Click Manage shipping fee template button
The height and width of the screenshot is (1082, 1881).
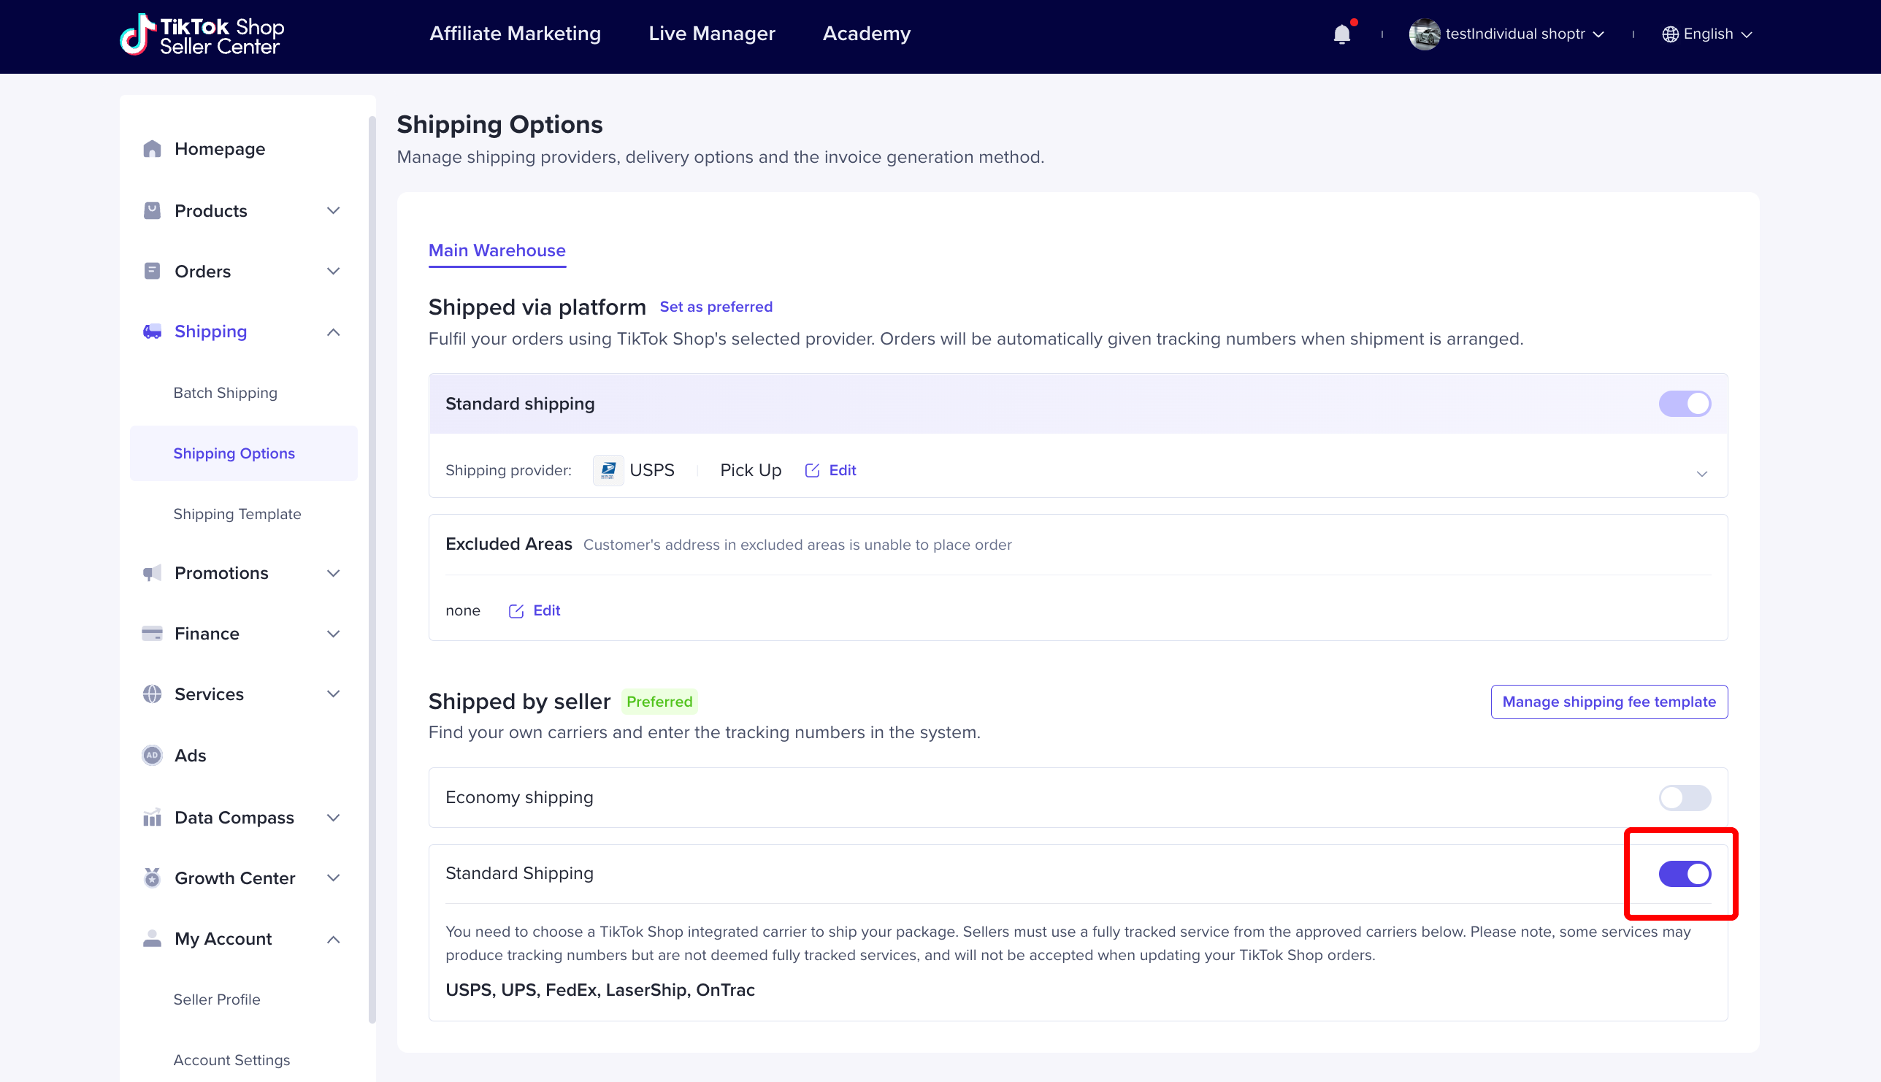coord(1609,701)
